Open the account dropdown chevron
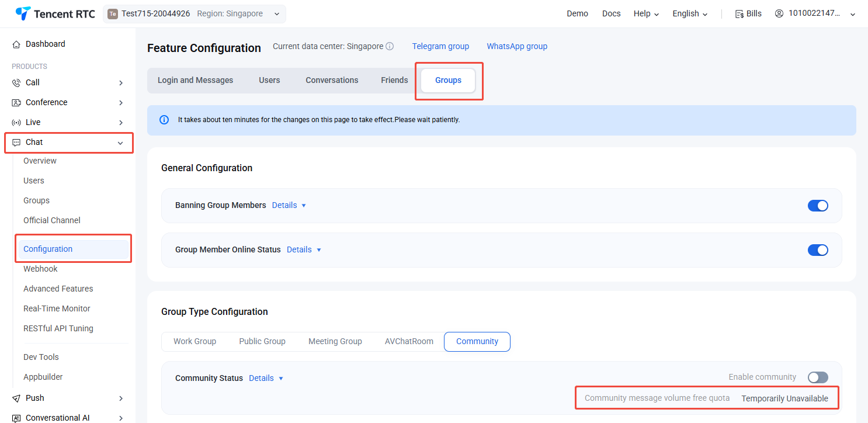868x423 pixels. click(x=852, y=15)
